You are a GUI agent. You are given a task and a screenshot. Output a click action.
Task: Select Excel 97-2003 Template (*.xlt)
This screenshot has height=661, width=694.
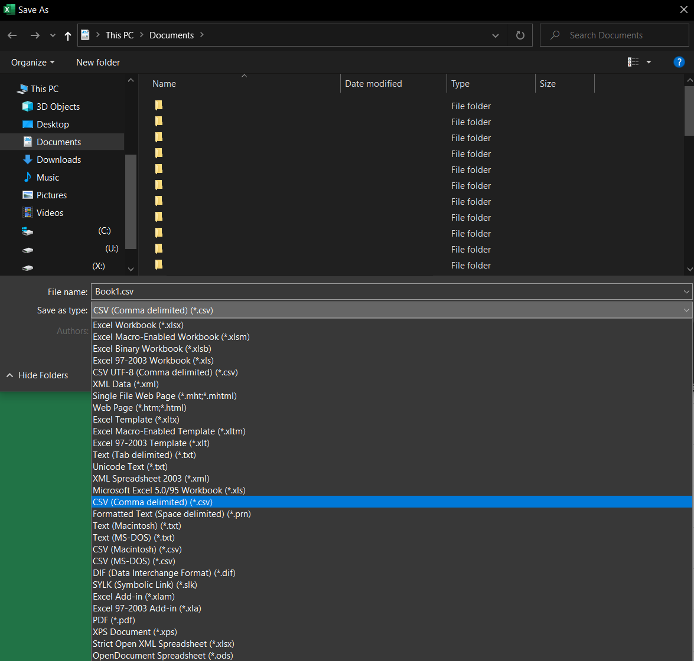(392, 443)
